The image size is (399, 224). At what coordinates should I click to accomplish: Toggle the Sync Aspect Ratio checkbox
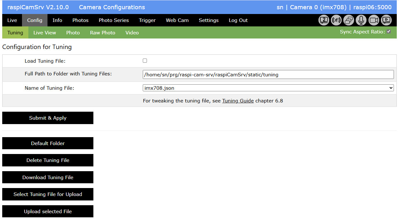coord(389,31)
